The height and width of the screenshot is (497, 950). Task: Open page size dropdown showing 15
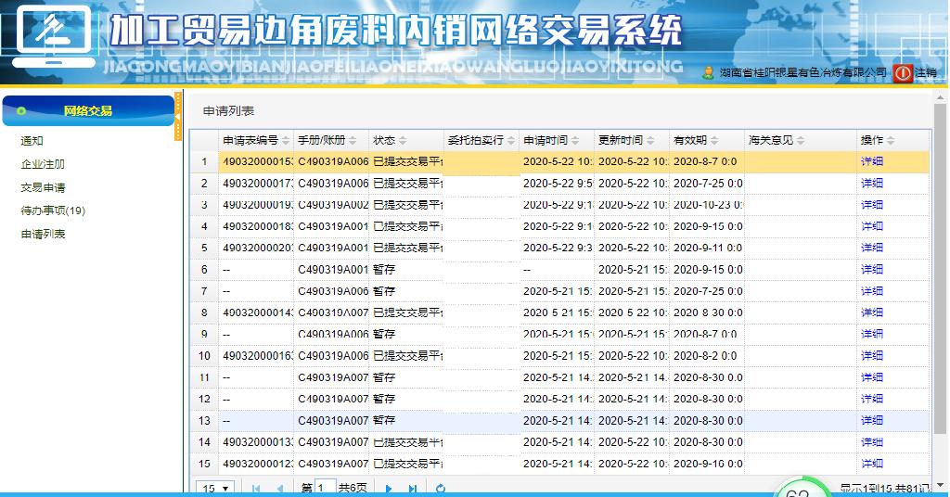[215, 489]
